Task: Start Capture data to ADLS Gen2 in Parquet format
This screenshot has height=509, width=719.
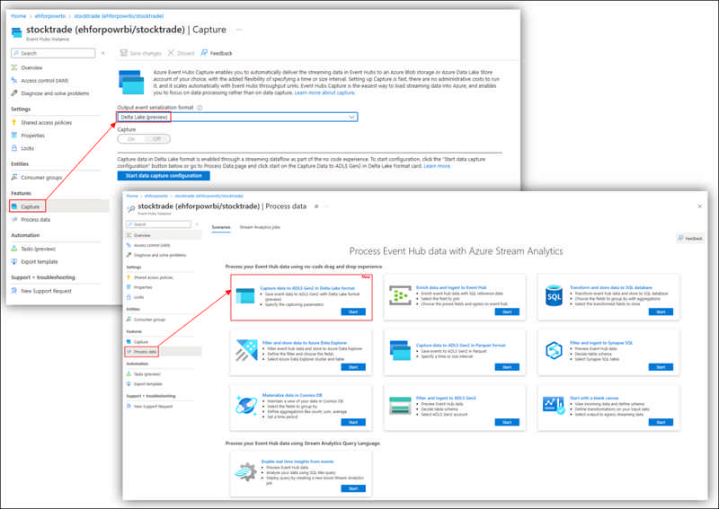Action: point(507,367)
